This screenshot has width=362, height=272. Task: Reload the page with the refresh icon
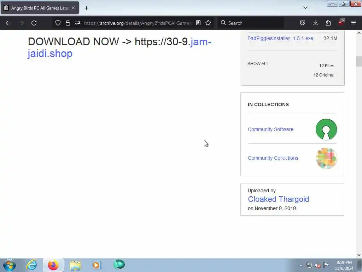click(x=34, y=23)
